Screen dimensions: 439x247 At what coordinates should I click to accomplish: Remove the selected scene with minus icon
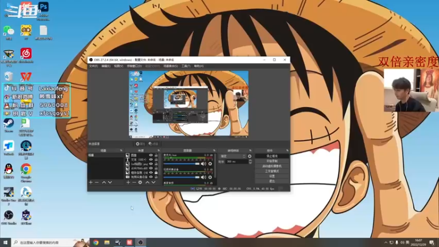point(97,182)
